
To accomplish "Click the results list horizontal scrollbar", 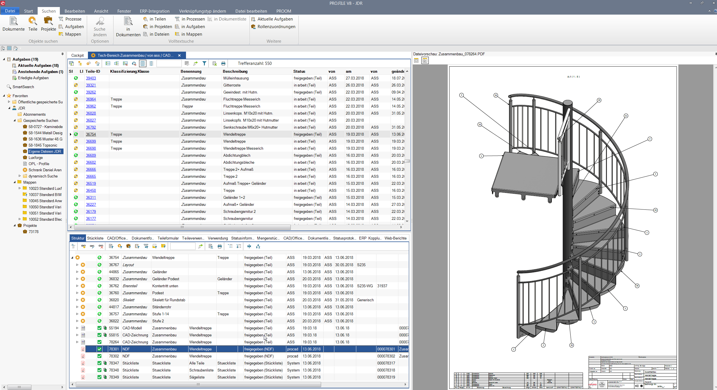I will pos(182,227).
